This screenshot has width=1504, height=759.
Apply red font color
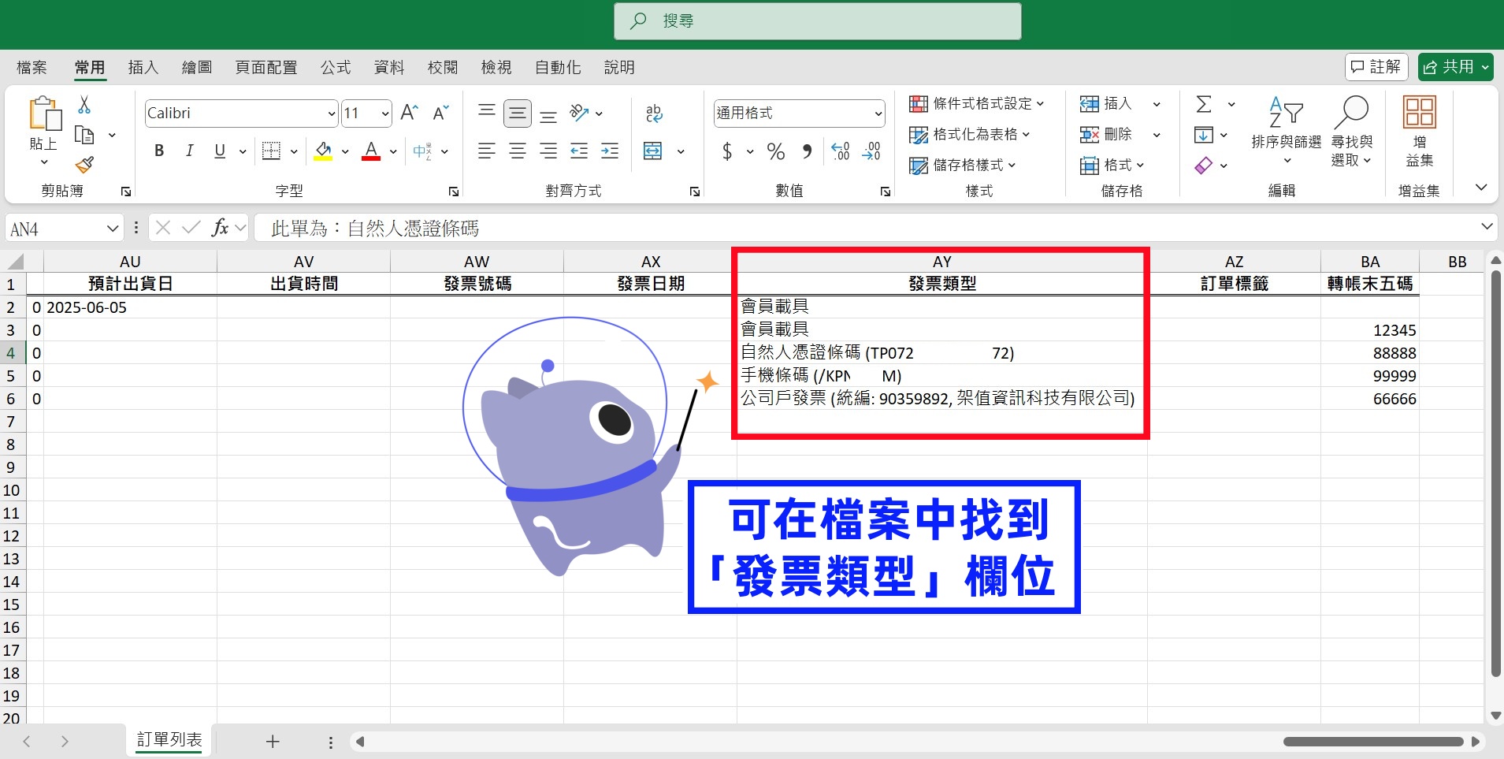(x=371, y=151)
